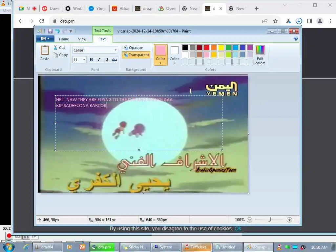The image size is (336, 252).
Task: Open Internet Explorer from the taskbar
Action: click(26, 247)
